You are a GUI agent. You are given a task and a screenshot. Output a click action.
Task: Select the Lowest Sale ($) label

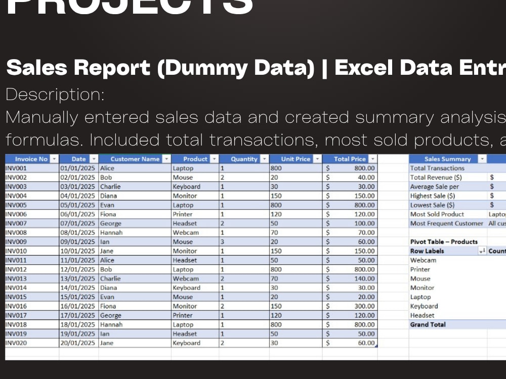pos(432,205)
